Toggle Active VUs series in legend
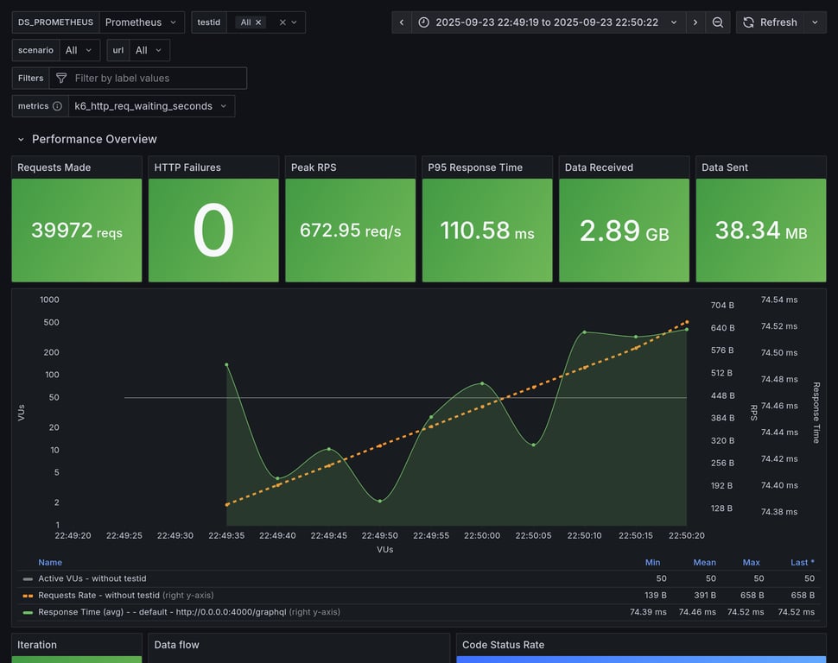838x663 pixels. 92,578
